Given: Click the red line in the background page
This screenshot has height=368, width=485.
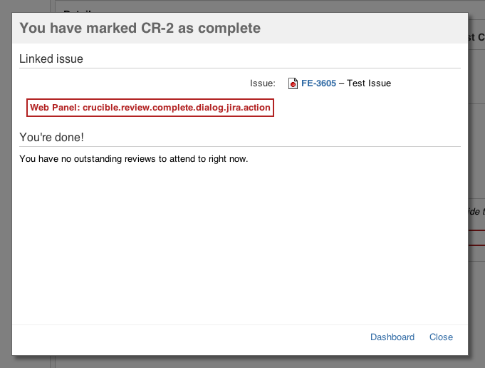Looking at the screenshot, I should pos(476,231).
